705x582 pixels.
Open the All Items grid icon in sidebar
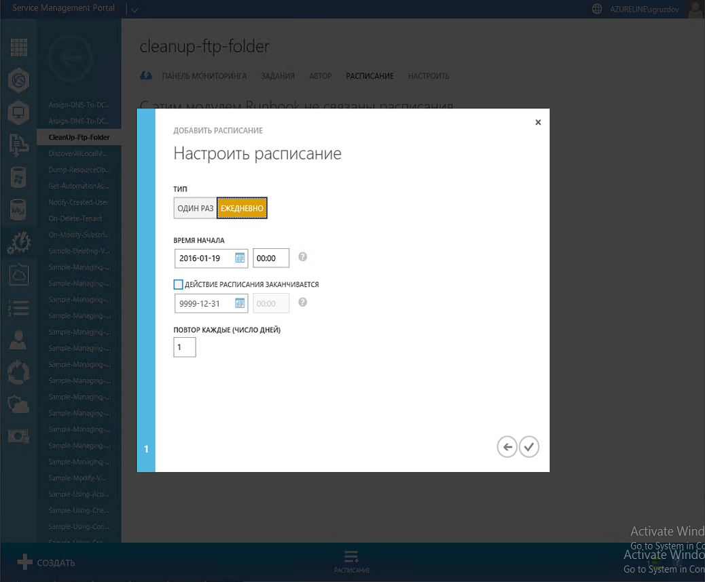(18, 46)
